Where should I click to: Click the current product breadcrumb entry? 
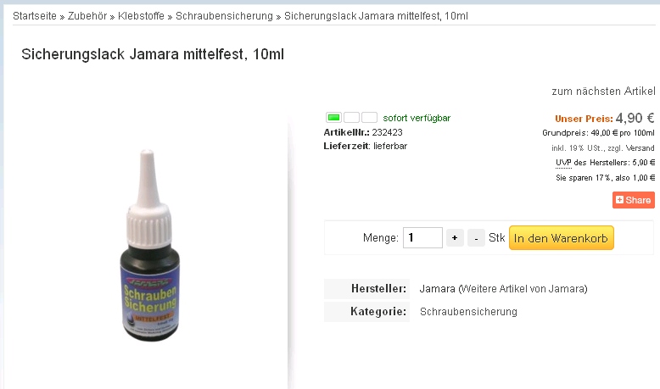[x=376, y=16]
